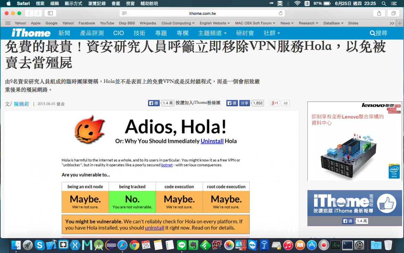Open Android Studio from the Dock
Screen dimensions: 404x253
[x=99, y=245]
